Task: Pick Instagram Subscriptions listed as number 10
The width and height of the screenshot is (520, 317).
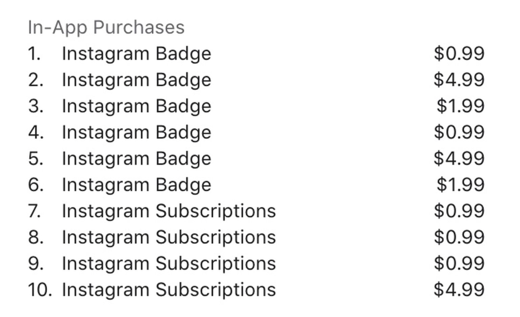Action: 169,290
